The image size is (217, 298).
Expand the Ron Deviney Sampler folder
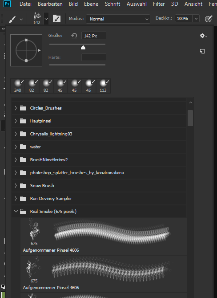pyautogui.click(x=16, y=198)
